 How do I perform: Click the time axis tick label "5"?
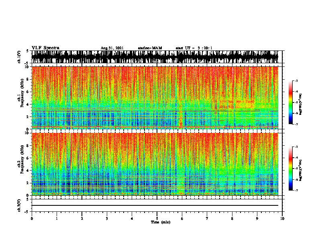157,219
